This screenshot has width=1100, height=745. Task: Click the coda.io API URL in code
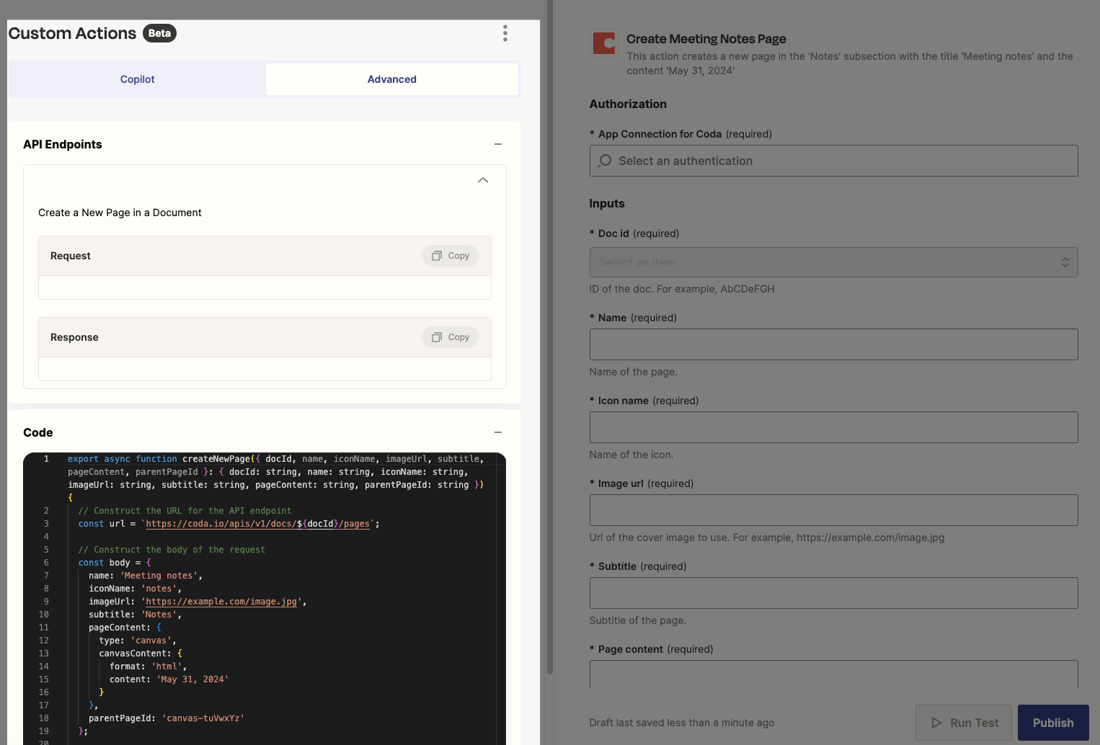click(258, 524)
